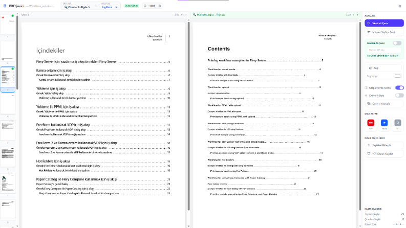Click the PDF Çeviri document icon
This screenshot has width=406, height=228.
(x=5, y=6)
